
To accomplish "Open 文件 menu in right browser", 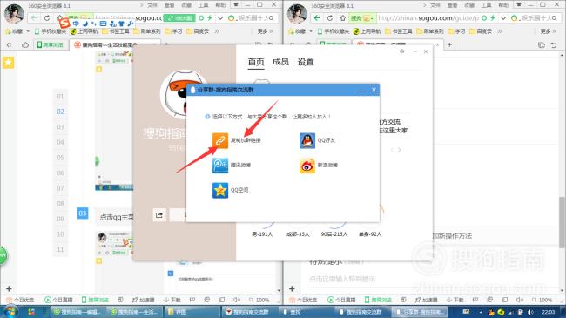I will point(435,5).
